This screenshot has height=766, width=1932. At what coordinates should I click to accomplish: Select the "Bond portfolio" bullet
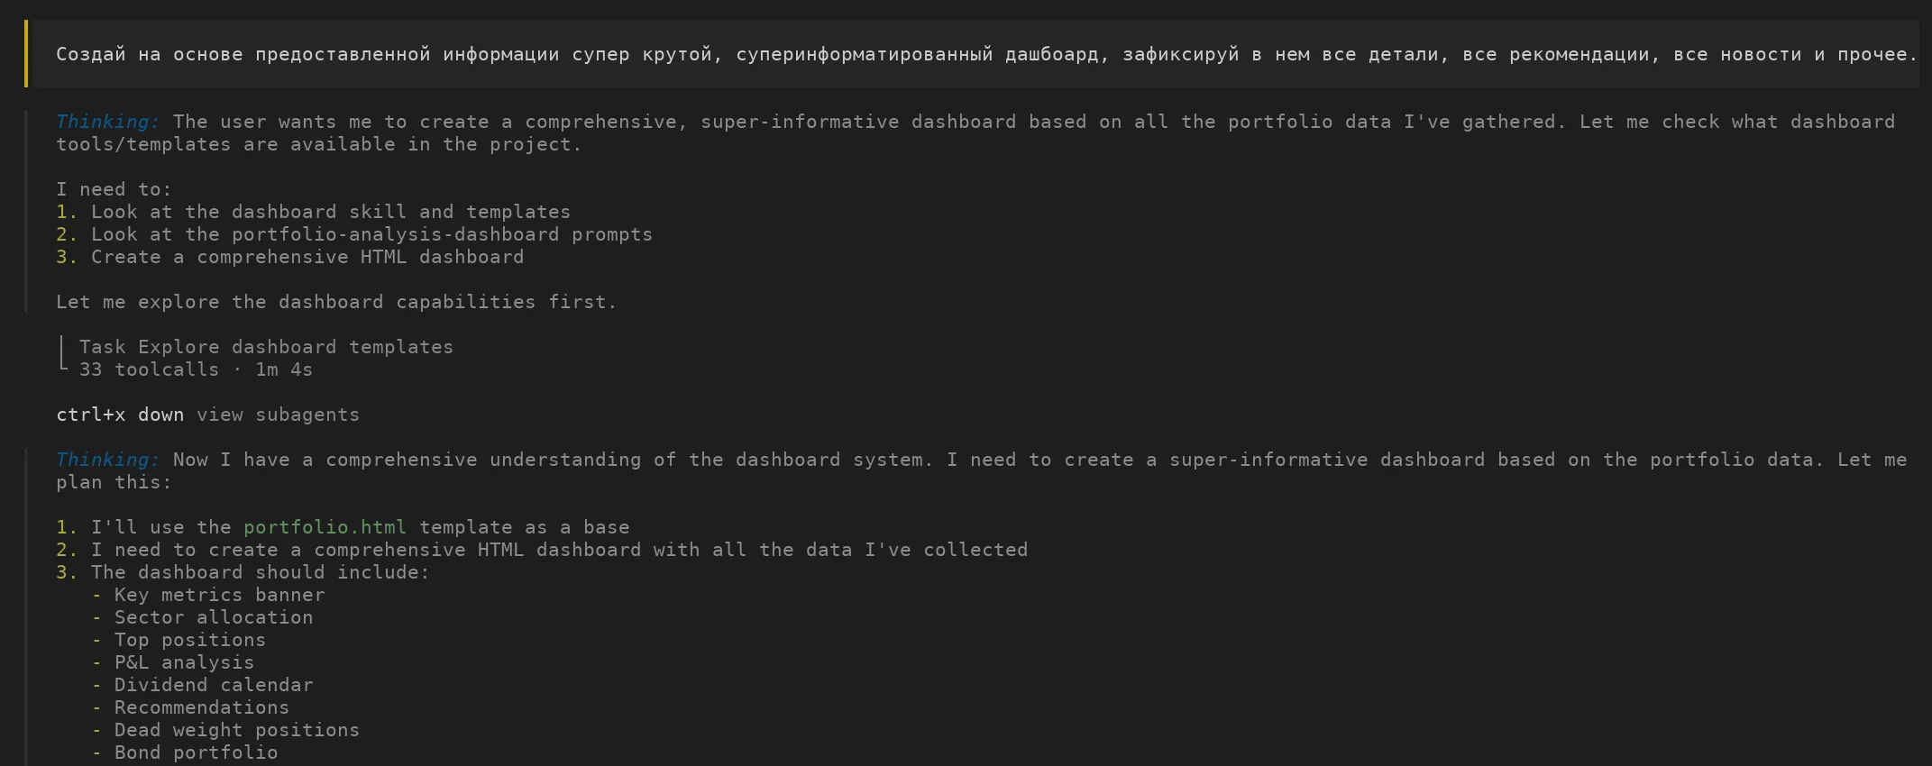tap(196, 752)
